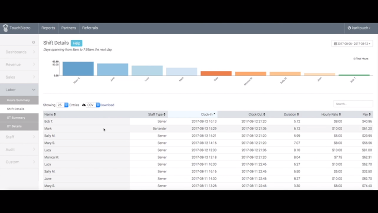Screen dimensions: 378x213
Task: Click clock-out time 2017-08-12 21:36 in Mark's row
Action: [254, 129]
